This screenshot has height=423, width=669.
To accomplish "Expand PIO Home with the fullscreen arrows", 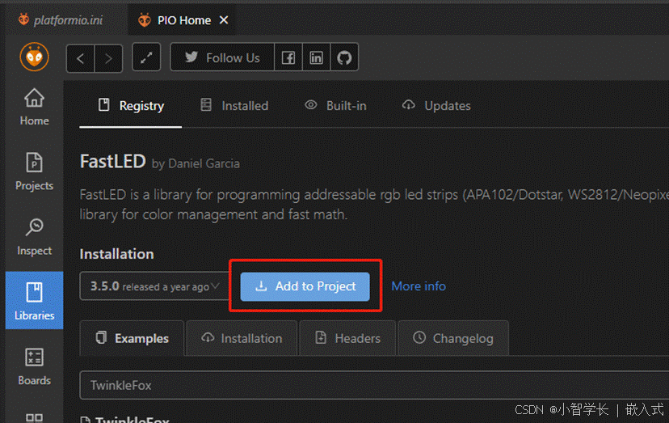I will pyautogui.click(x=146, y=57).
